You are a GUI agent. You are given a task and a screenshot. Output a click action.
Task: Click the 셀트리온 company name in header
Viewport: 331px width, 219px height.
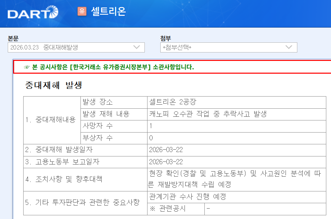[108, 11]
